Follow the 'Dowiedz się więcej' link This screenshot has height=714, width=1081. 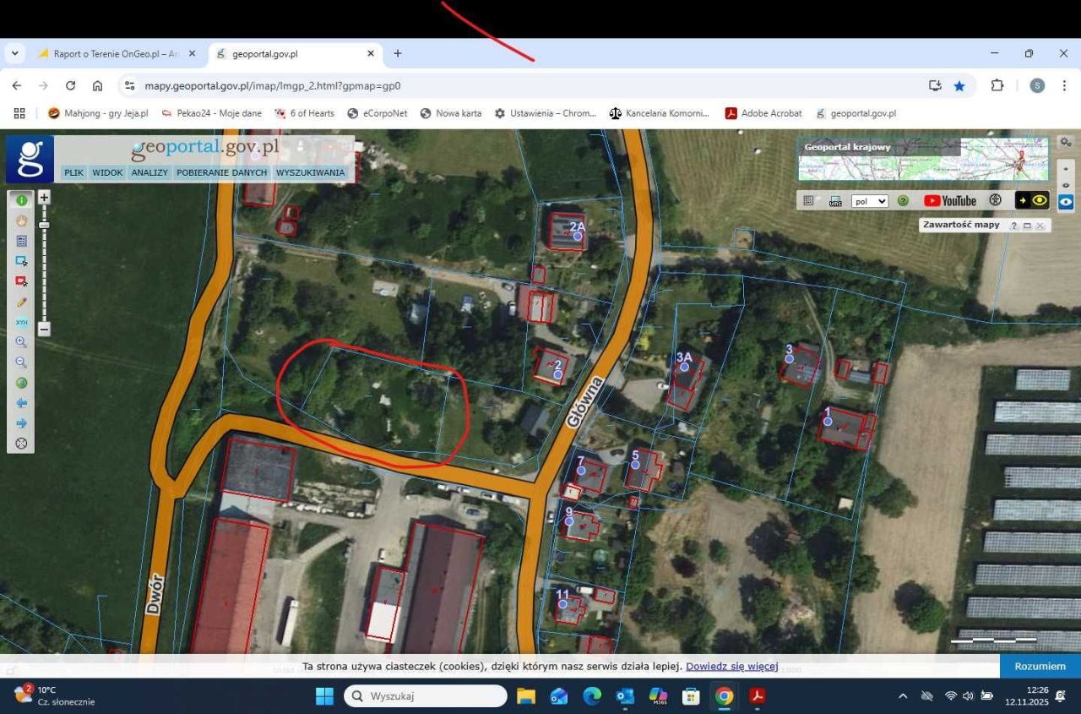731,666
